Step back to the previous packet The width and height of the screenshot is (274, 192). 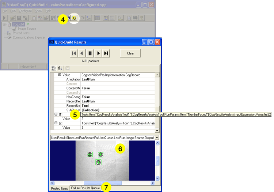pos(82,53)
